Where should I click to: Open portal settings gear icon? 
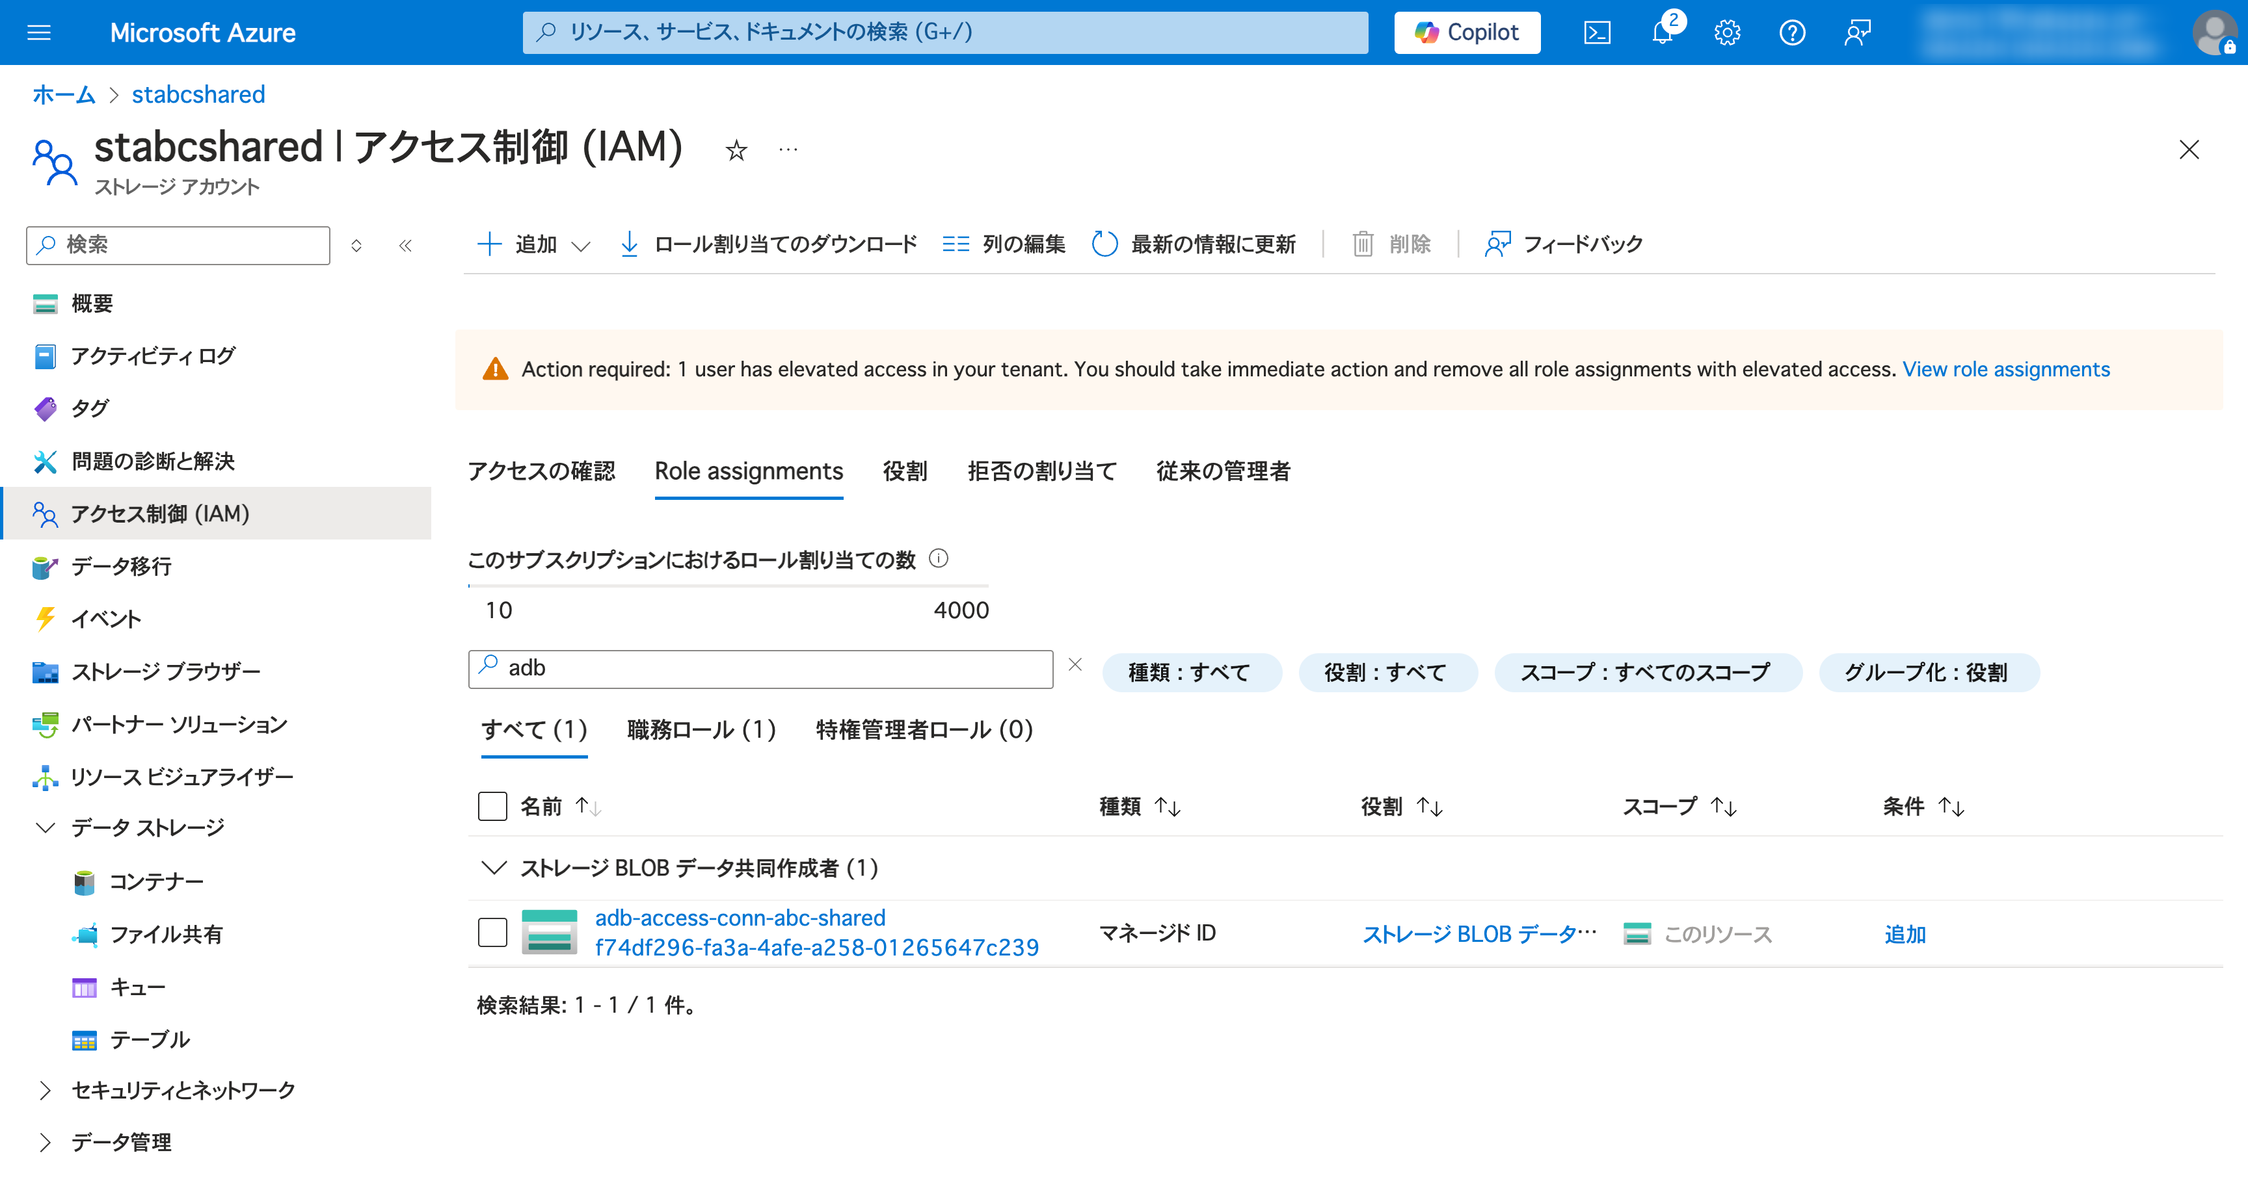1727,33
